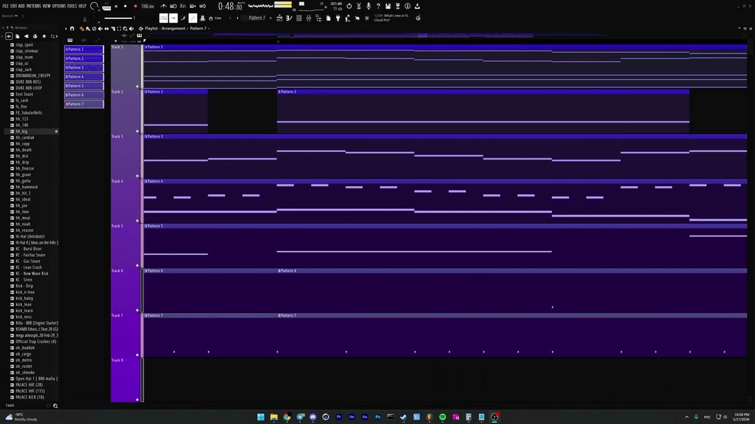Click the master volume slider
This screenshot has height=424, width=755.
point(119,18)
